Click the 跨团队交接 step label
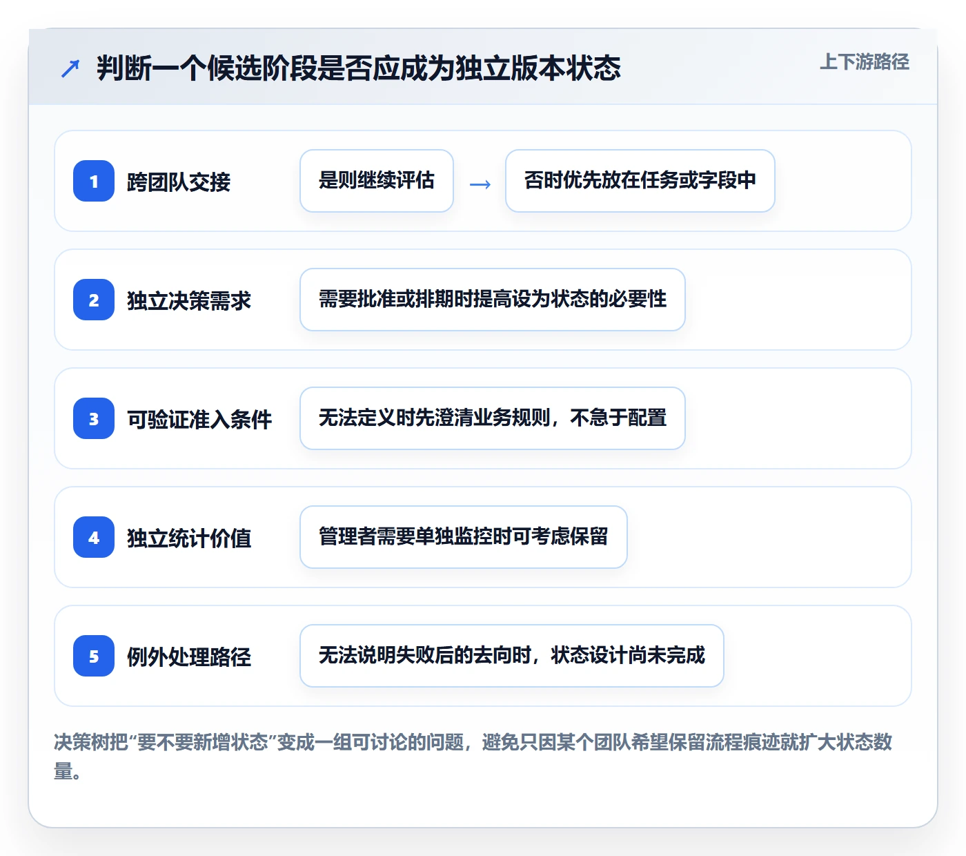Screen dimensions: 966x856 coord(179,182)
